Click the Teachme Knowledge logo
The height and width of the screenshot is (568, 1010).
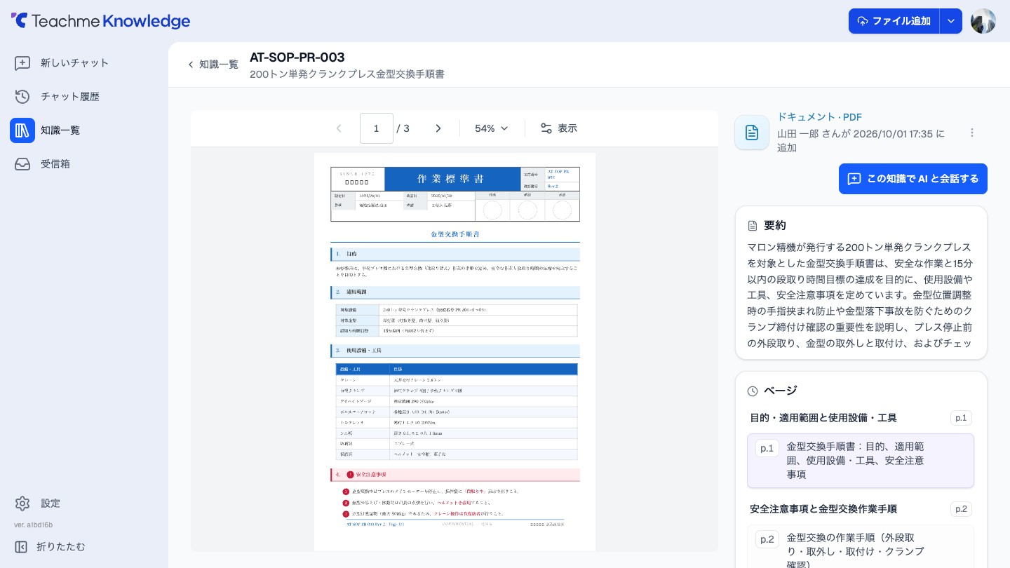100,21
